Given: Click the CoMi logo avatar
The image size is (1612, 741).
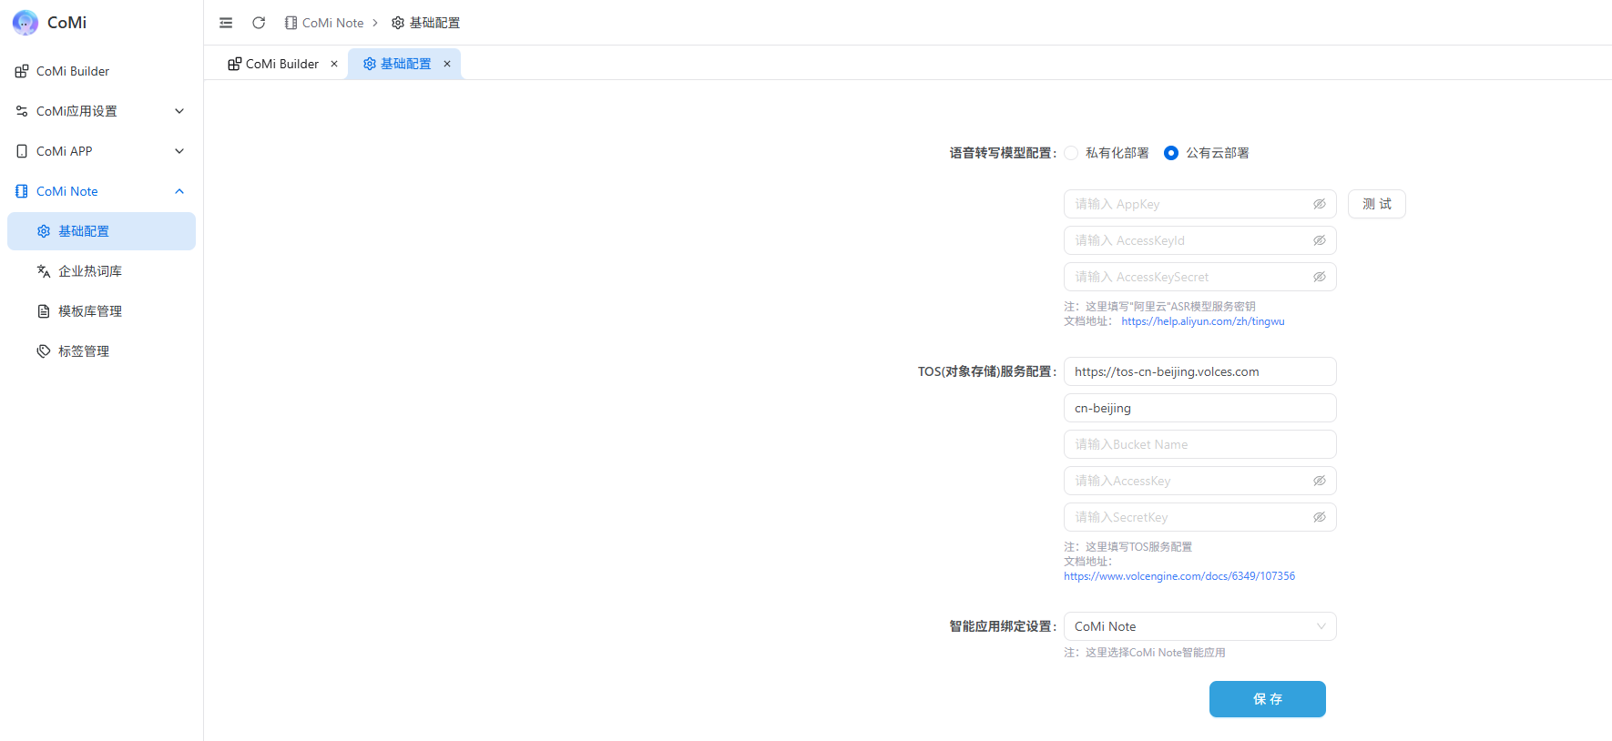Looking at the screenshot, I should point(25,22).
